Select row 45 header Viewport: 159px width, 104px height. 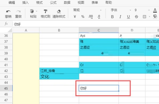tap(6, 88)
